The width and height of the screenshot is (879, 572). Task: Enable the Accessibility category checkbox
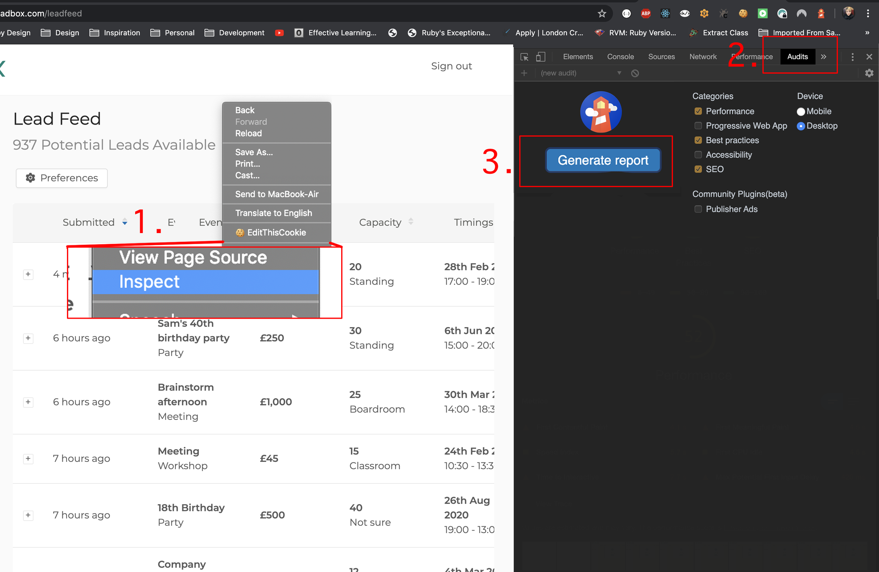click(x=698, y=155)
